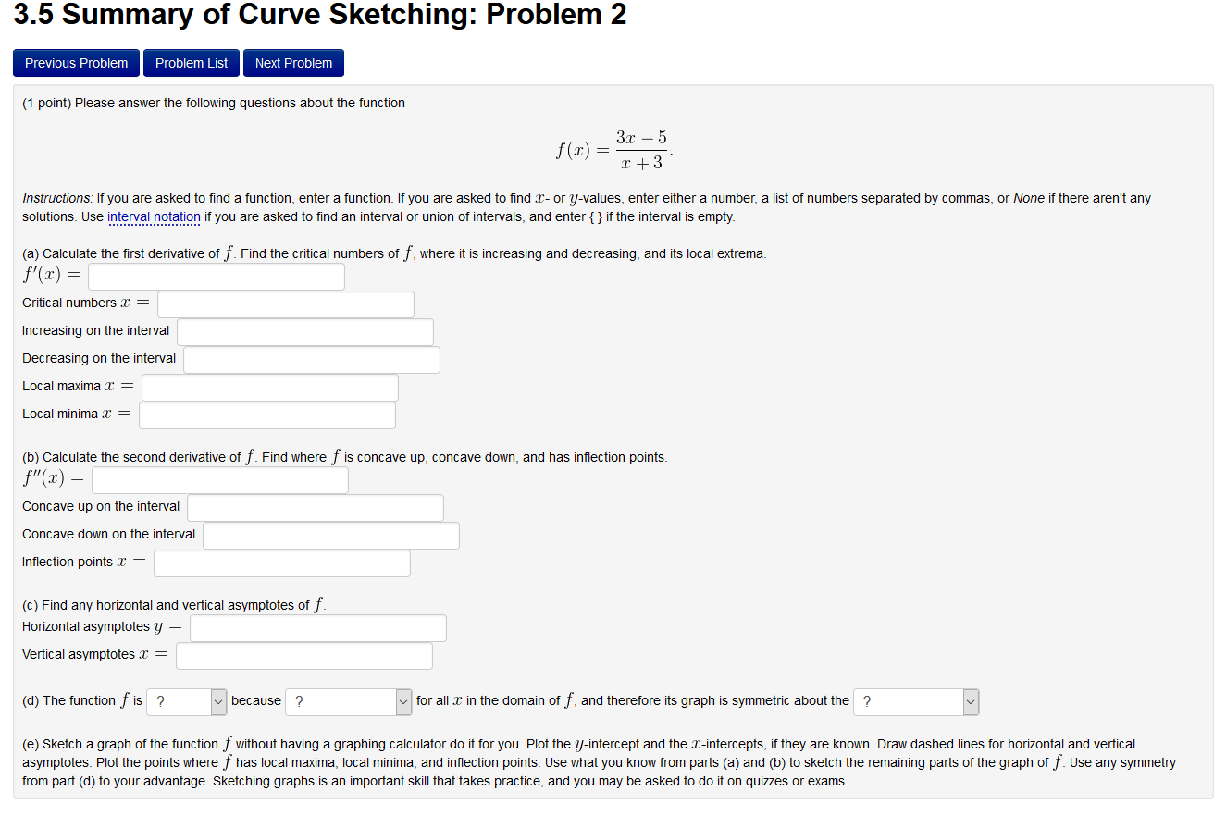The image size is (1226, 816).
Task: Select the Local minima answer box
Action: (266, 414)
